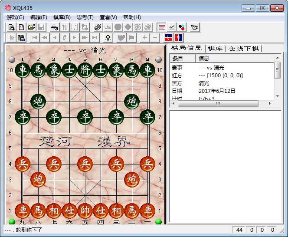The width and height of the screenshot is (288, 237).
Task: Click the blue-red horizontal flip icon
Action: (x=168, y=38)
